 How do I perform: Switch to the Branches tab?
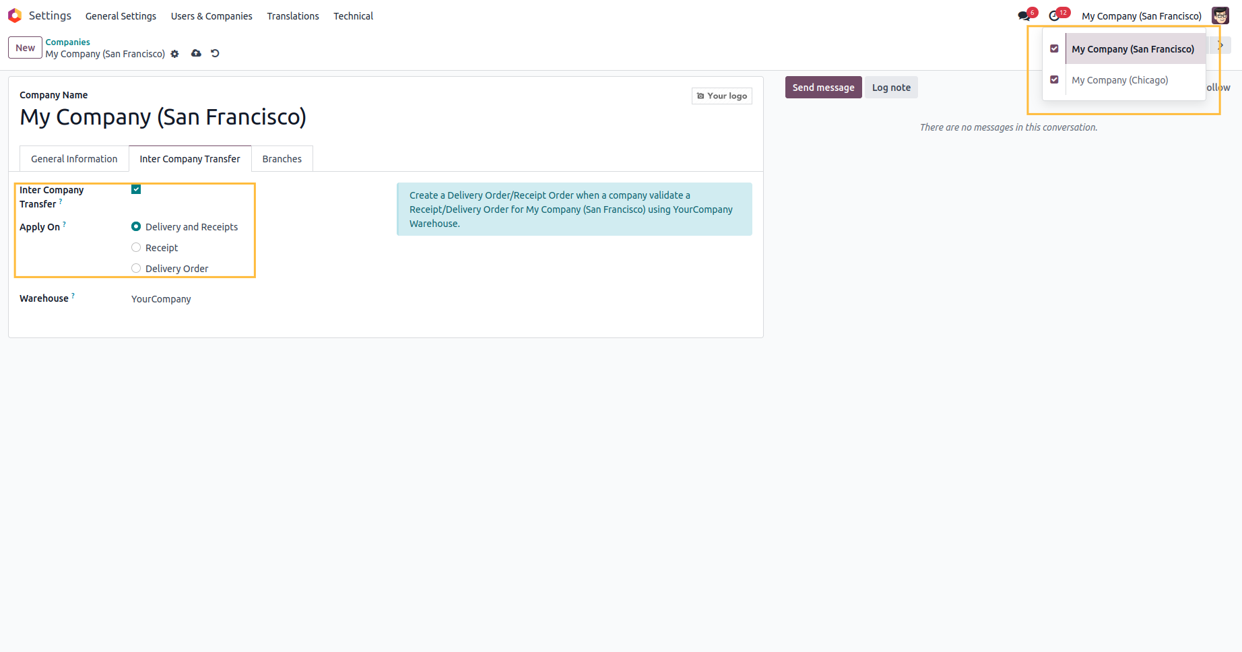click(x=282, y=159)
